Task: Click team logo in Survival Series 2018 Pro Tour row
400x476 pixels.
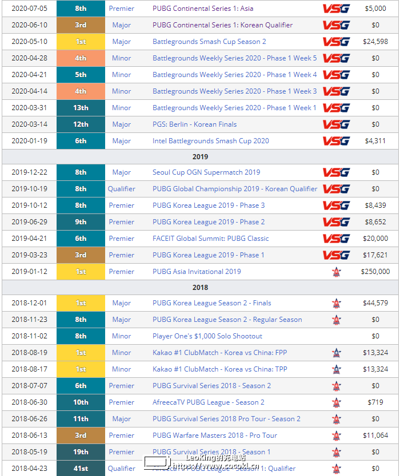Action: click(x=337, y=419)
